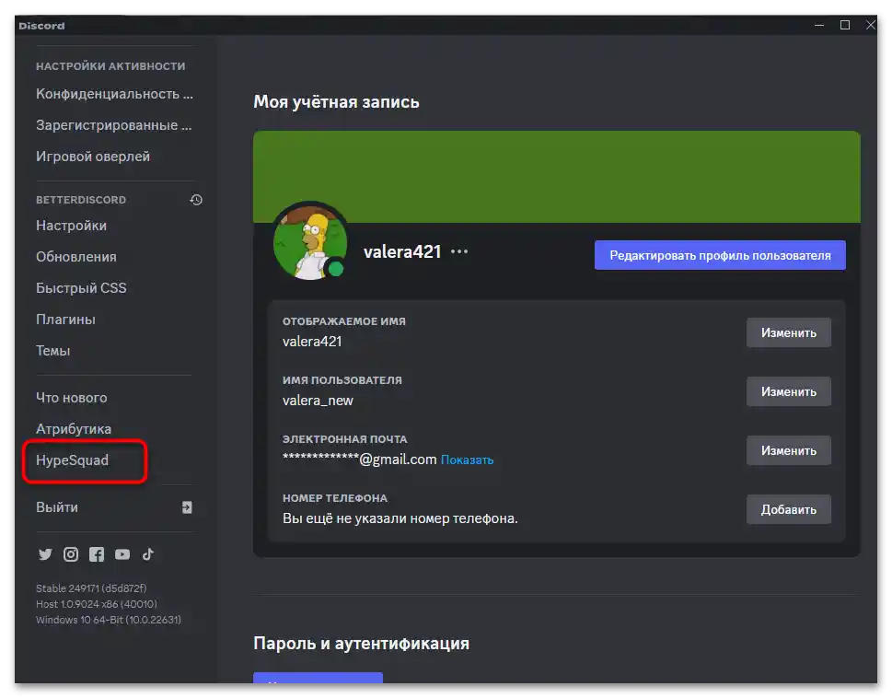Reveal the email address via Показать link
This screenshot has height=698, width=892.
pos(467,459)
